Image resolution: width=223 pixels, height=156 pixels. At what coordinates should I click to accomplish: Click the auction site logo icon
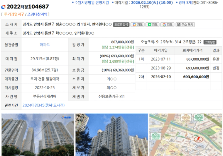(3, 7)
